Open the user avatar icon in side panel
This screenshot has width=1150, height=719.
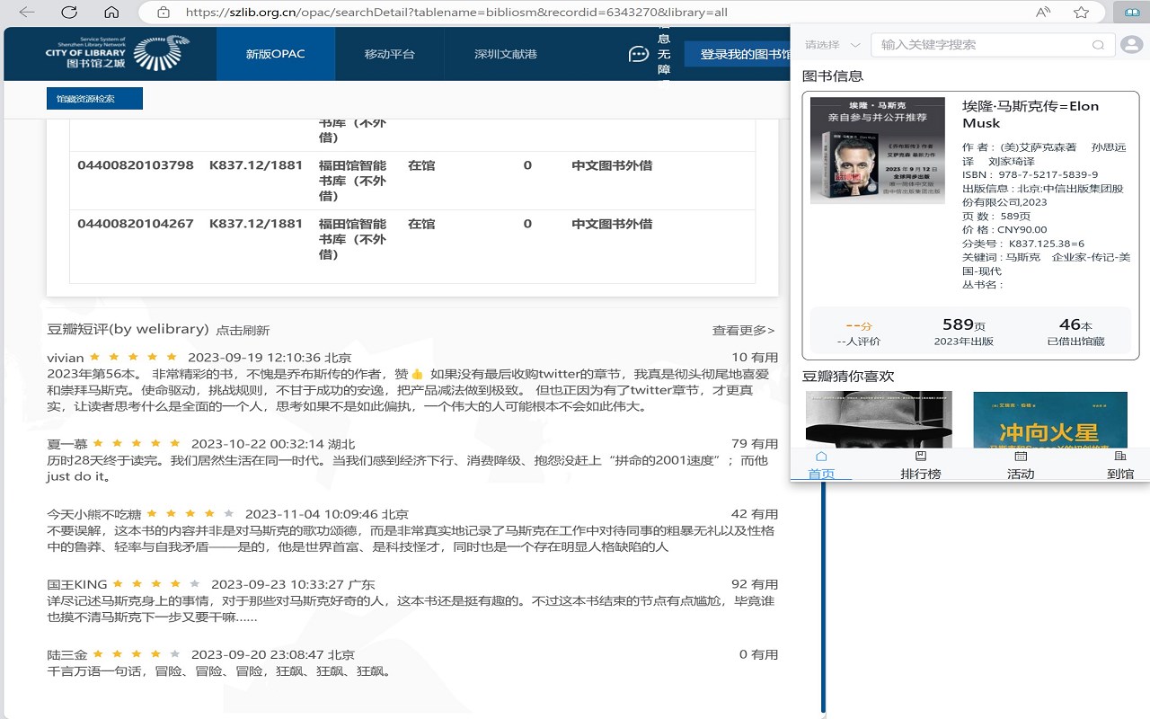coord(1131,44)
